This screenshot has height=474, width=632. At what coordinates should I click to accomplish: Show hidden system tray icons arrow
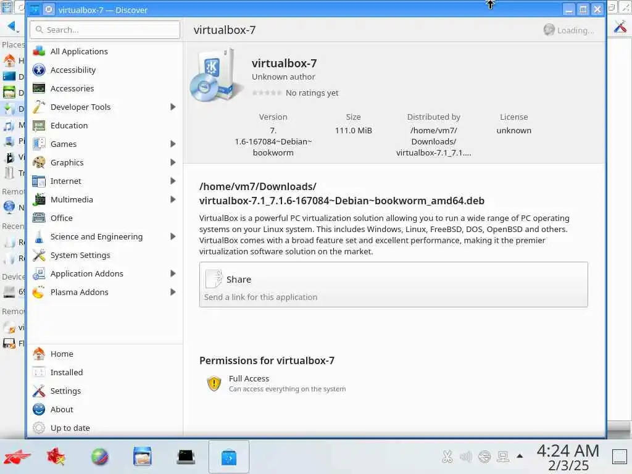pos(520,457)
